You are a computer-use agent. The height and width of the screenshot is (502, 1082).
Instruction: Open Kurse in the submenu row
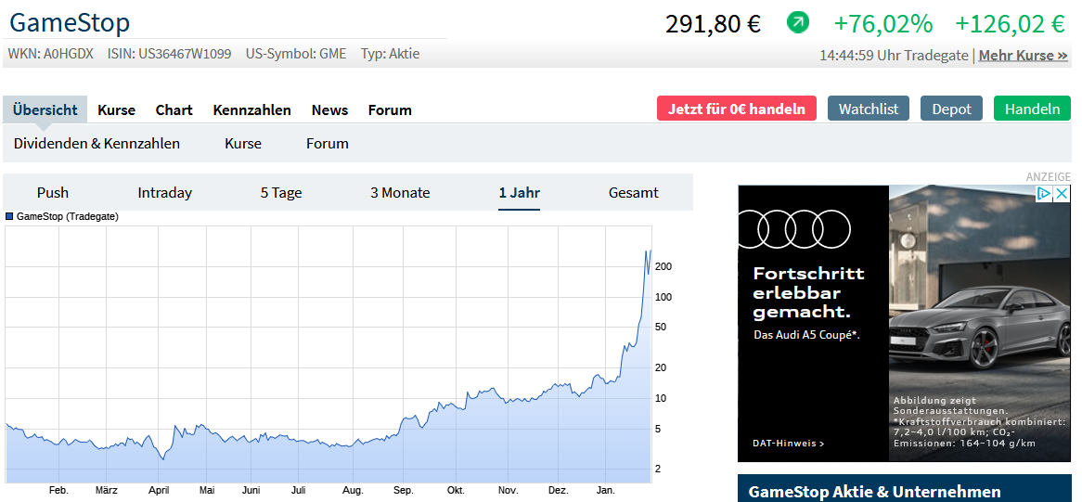243,144
